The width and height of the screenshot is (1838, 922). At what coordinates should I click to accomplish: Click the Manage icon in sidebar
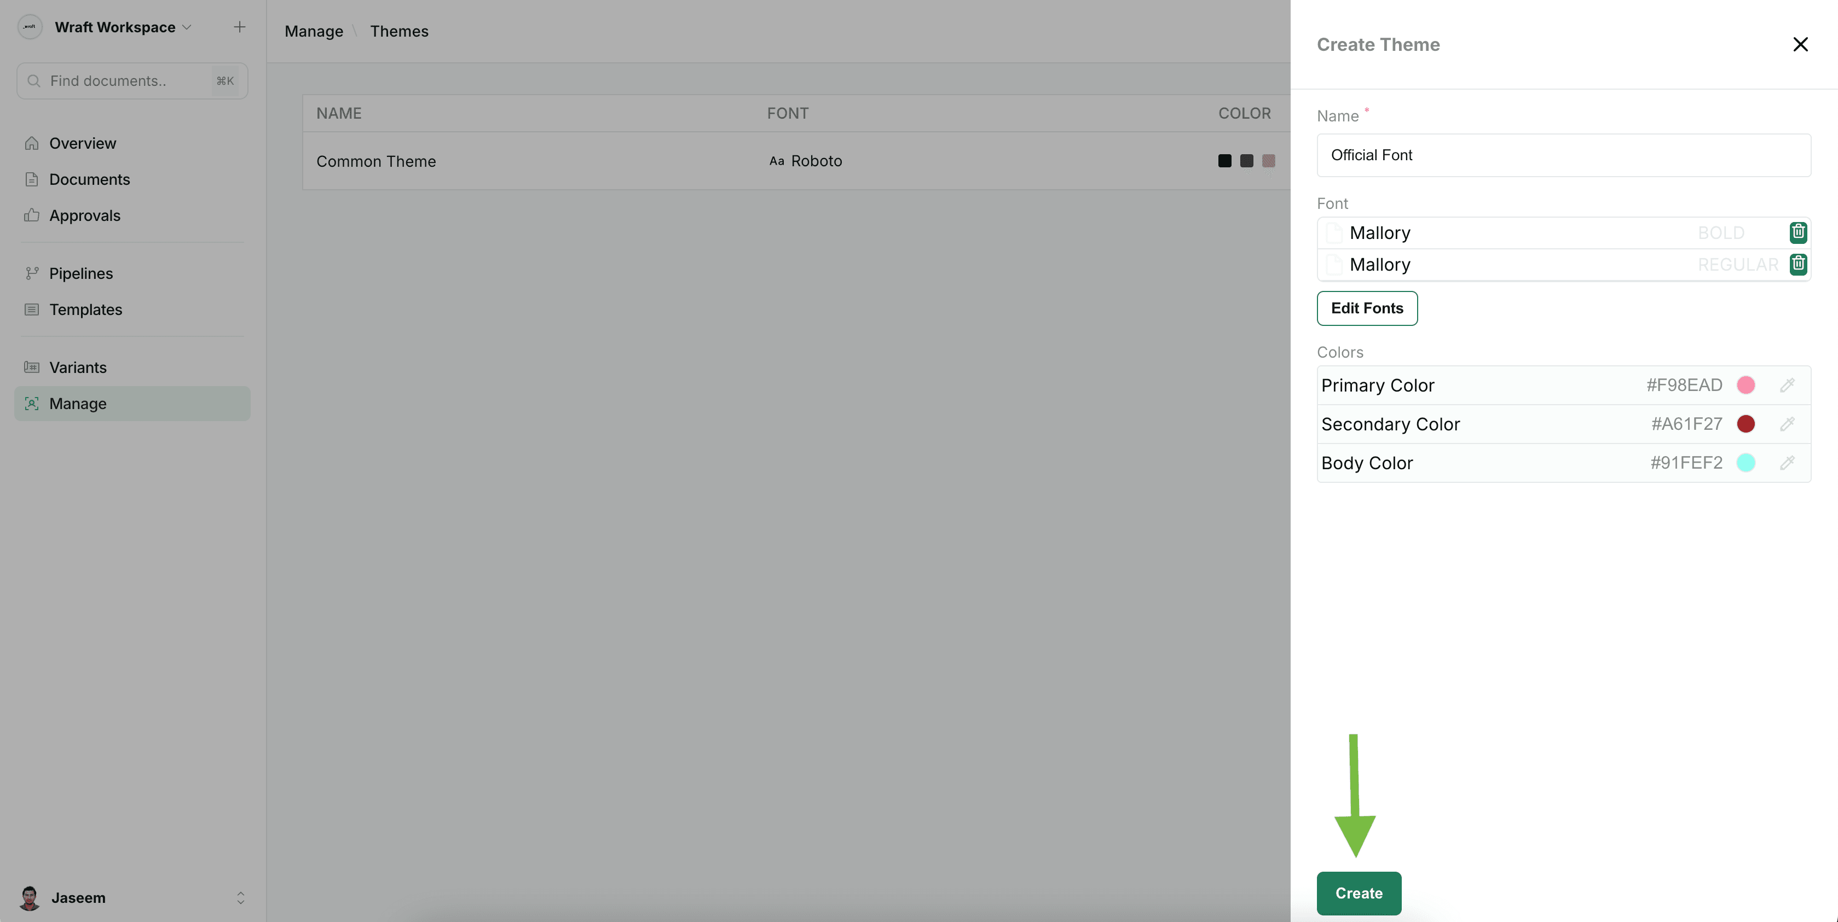click(31, 404)
